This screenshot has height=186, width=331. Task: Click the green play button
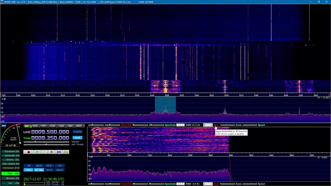click(x=37, y=152)
